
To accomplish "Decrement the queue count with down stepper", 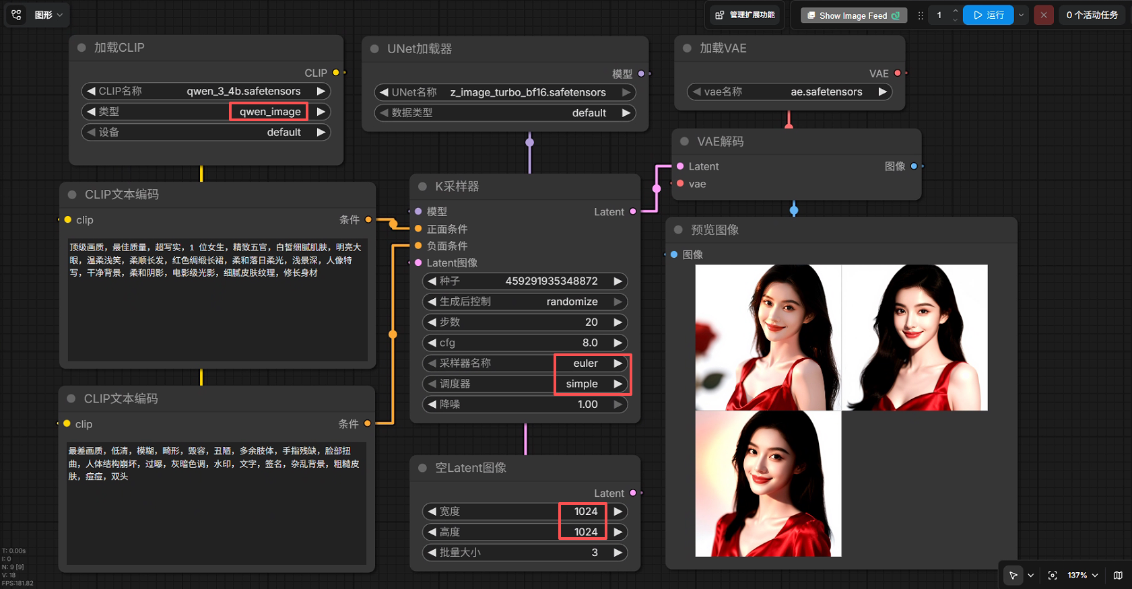I will pyautogui.click(x=955, y=20).
